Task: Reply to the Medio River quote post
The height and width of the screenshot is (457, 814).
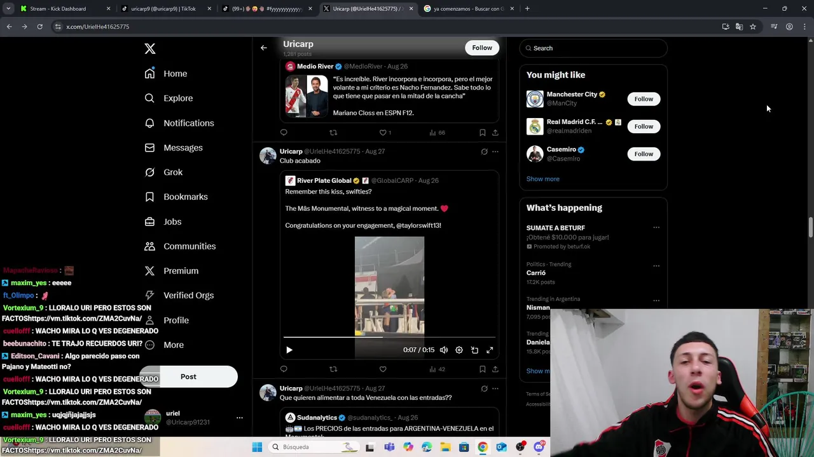Action: click(x=284, y=133)
